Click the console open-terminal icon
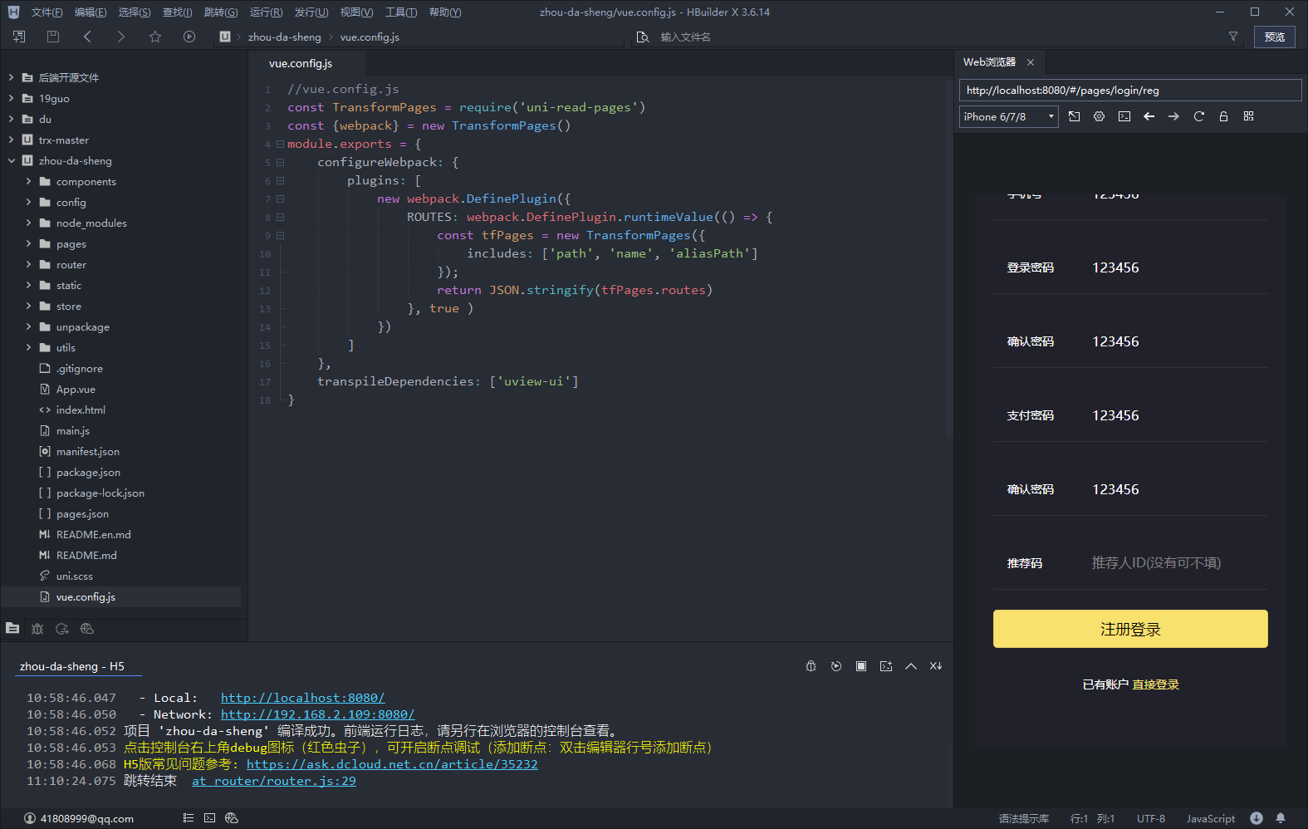1308x829 pixels. [x=886, y=666]
